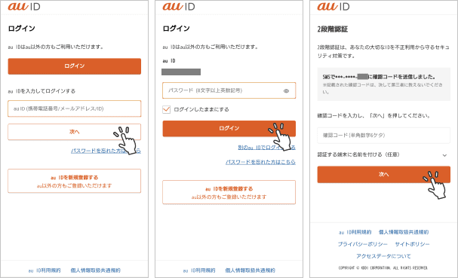Viewport: 458px width, 278px height.
Task: Click the orange 次へ button on the 2段階認証 screen
Action: coord(383,175)
